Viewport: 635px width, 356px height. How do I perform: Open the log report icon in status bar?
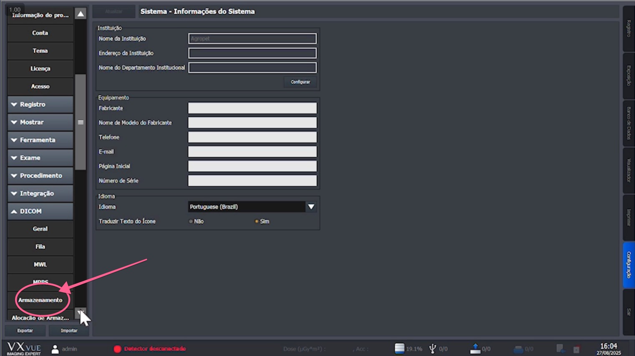coord(559,348)
